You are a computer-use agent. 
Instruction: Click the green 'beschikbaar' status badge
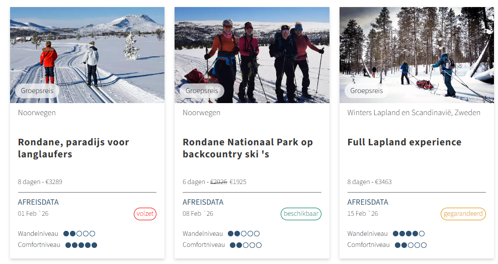point(301,214)
